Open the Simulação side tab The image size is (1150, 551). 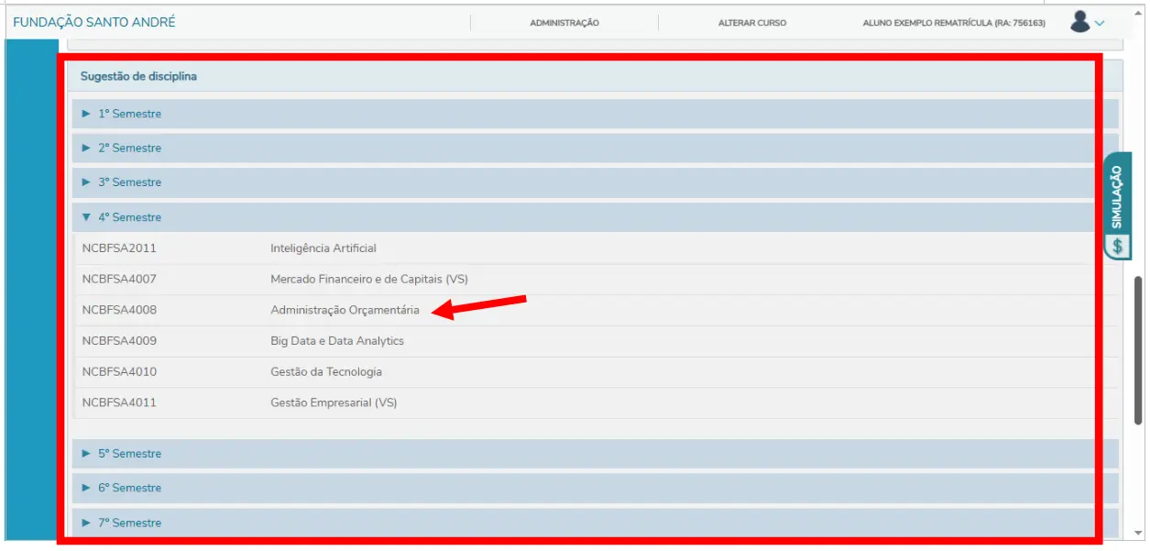pyautogui.click(x=1117, y=196)
